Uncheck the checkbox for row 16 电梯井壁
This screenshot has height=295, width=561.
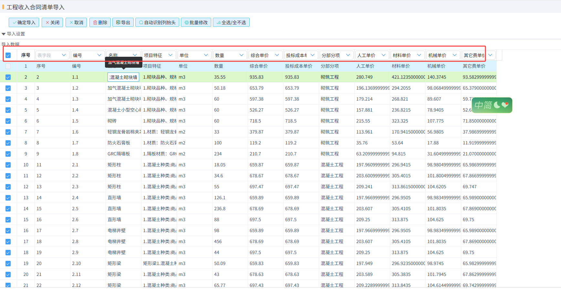[8, 231]
